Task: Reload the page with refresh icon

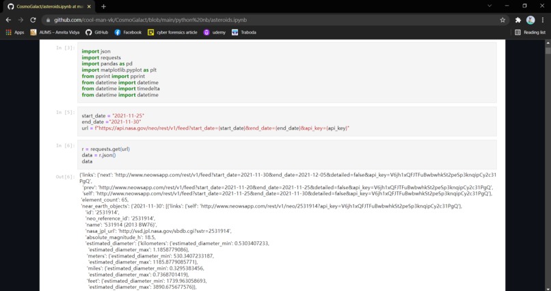Action: (x=33, y=20)
